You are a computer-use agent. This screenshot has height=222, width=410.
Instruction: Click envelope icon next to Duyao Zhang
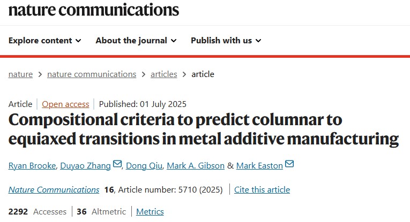pyautogui.click(x=117, y=165)
